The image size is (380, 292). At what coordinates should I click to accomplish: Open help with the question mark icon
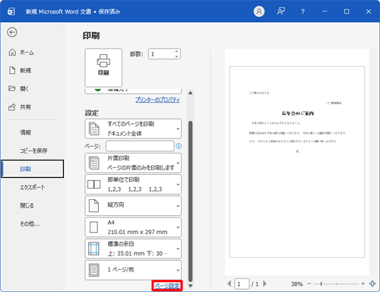coord(302,11)
